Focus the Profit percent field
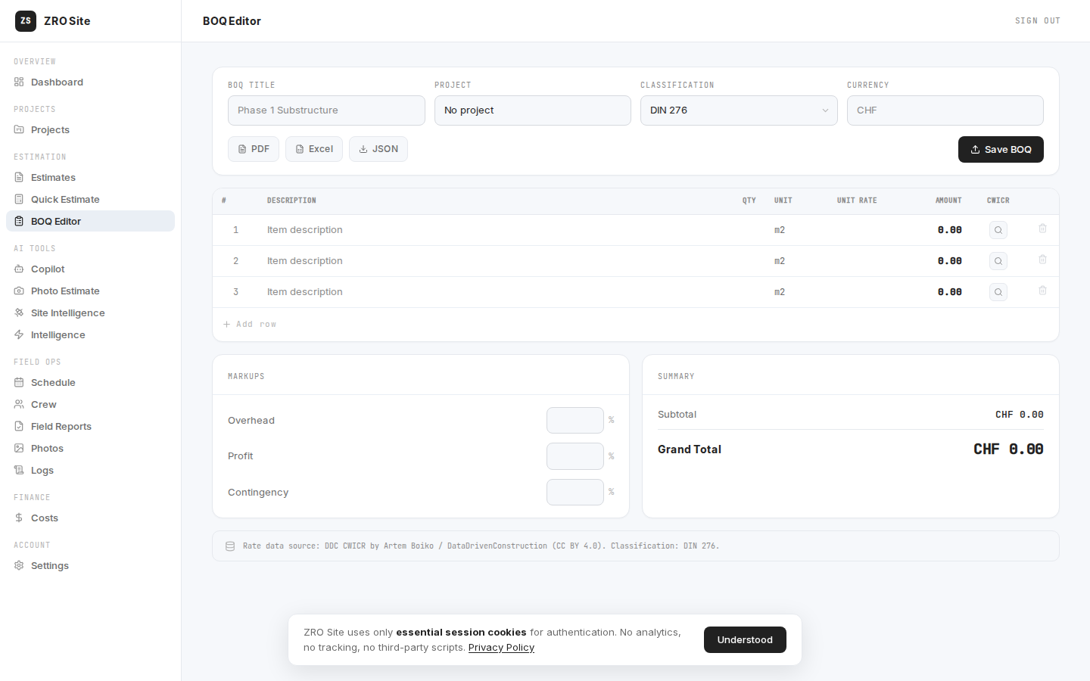 [575, 456]
